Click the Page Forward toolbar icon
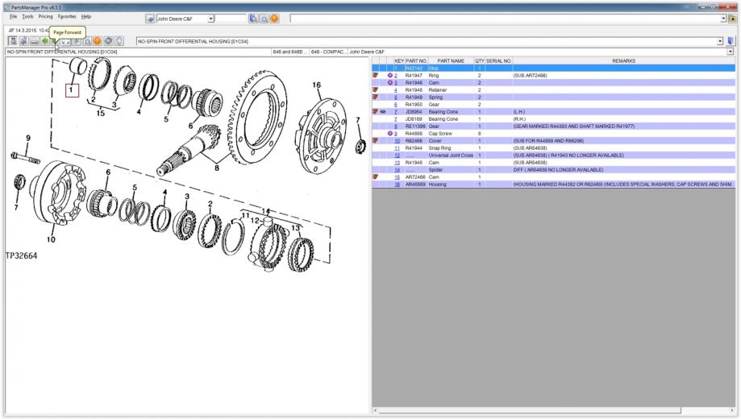The width and height of the screenshot is (741, 419). coord(54,41)
